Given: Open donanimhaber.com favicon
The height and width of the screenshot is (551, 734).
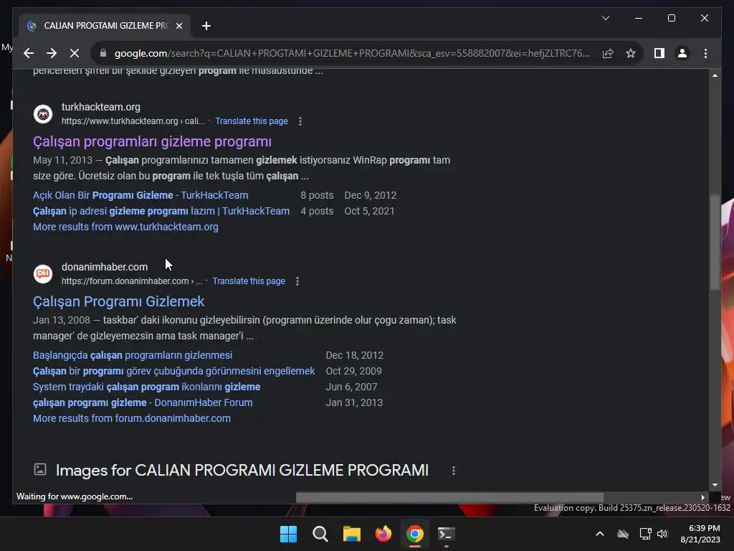Looking at the screenshot, I should coord(43,273).
